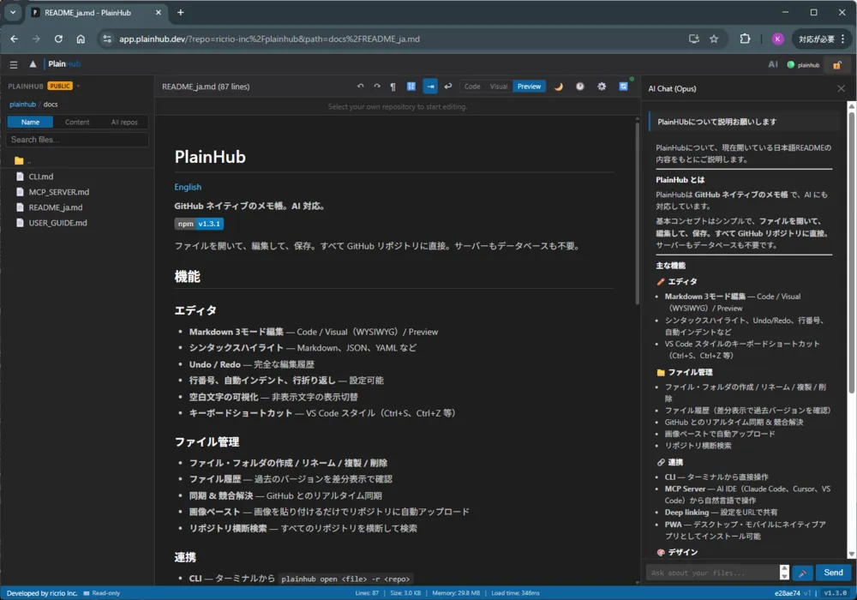The width and height of the screenshot is (857, 600).
Task: Open the repository dropdown next to PUBLIC badge
Action: point(78,86)
